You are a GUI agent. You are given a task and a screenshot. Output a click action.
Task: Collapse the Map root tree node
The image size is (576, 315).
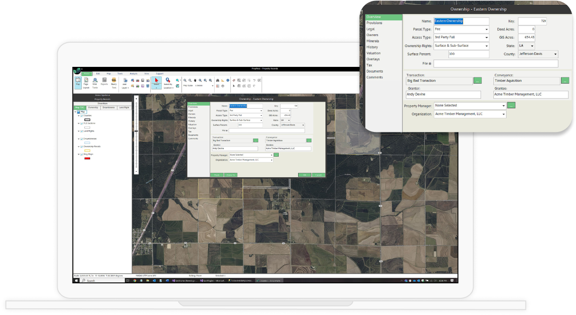(75, 112)
